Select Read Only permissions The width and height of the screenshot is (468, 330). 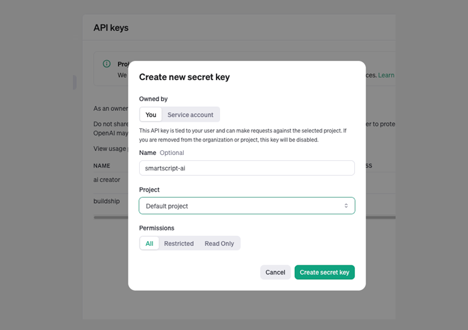[219, 243]
